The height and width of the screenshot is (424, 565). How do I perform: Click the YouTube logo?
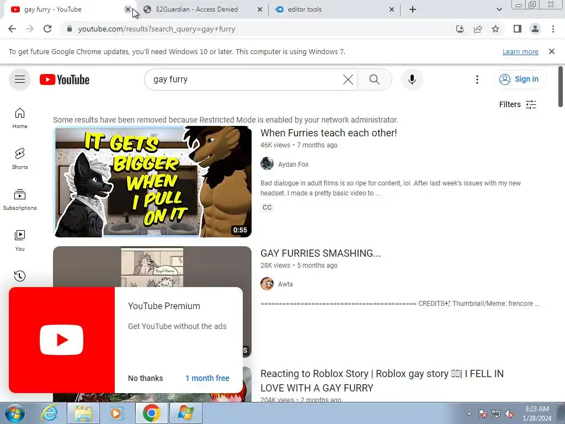(x=65, y=79)
